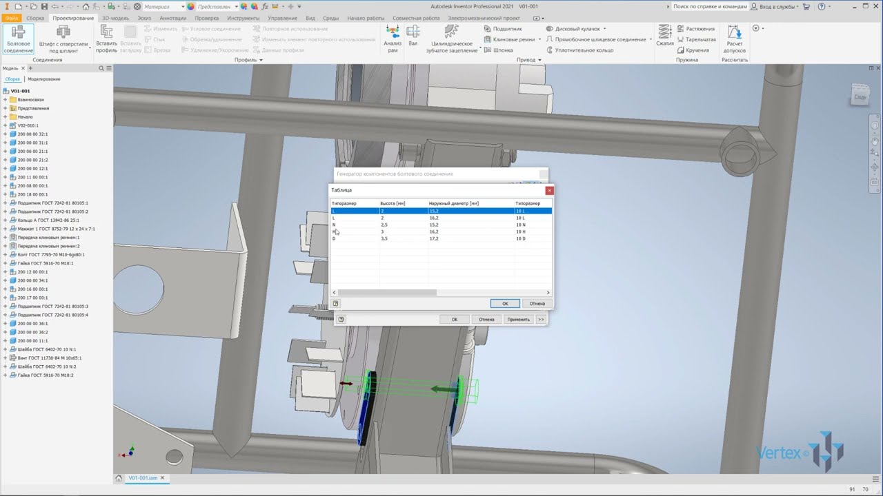Image resolution: width=883 pixels, height=496 pixels.
Task: Expand the V02-010:1 node
Action: click(5, 125)
